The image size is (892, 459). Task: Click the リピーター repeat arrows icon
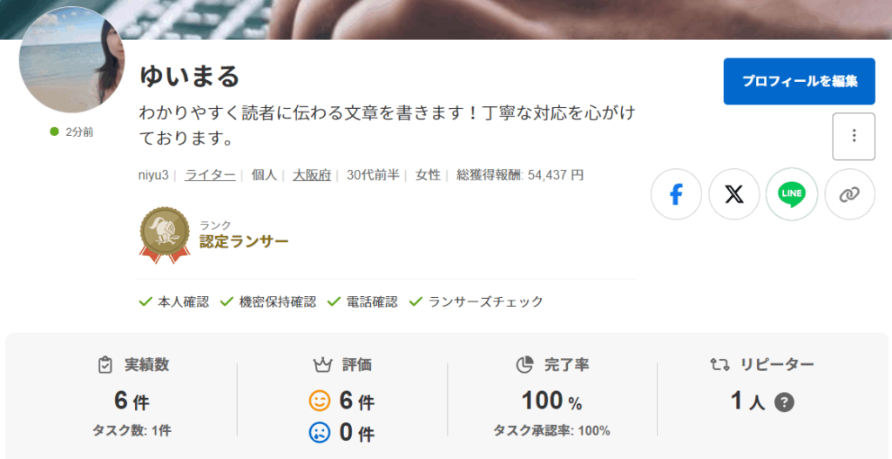720,365
